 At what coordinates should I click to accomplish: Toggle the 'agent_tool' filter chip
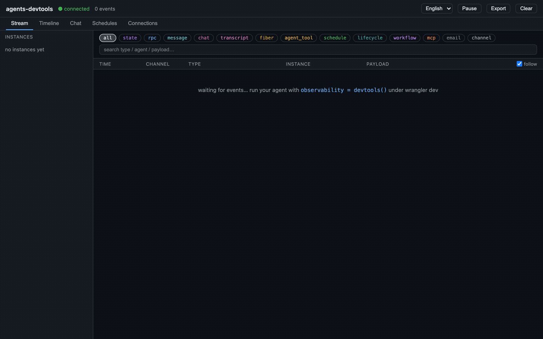[299, 38]
